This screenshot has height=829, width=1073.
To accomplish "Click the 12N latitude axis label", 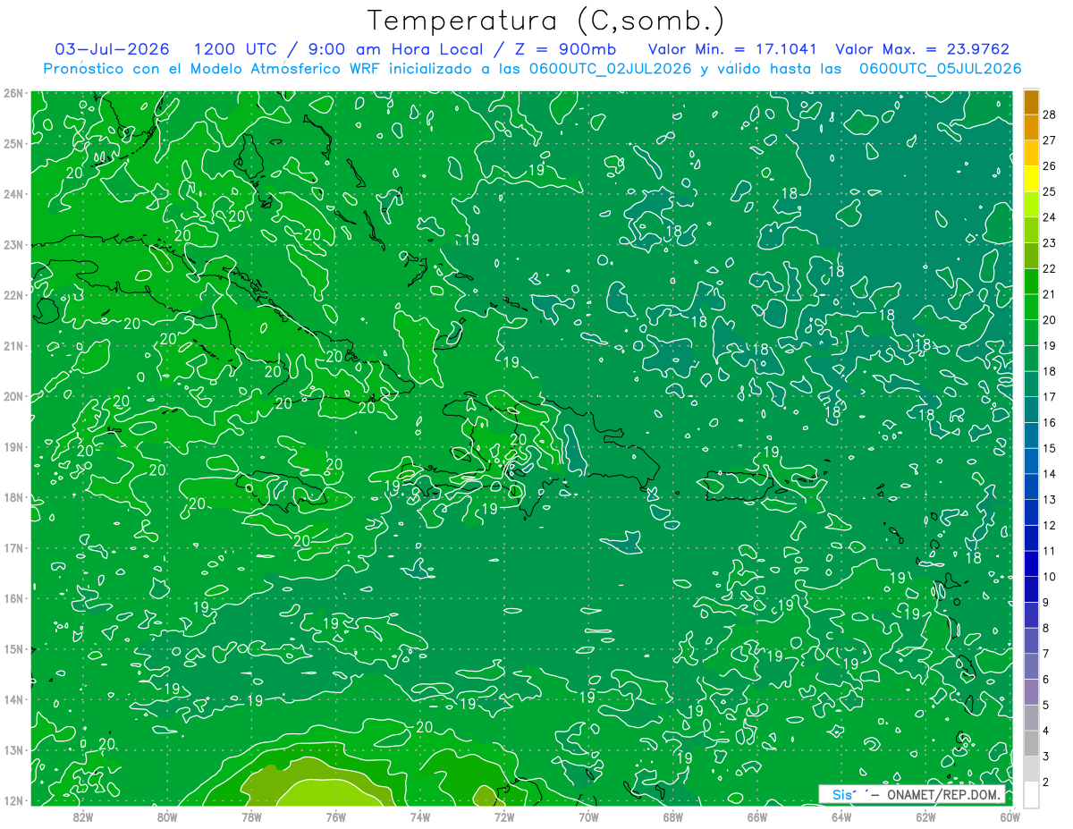I will 13,800.
